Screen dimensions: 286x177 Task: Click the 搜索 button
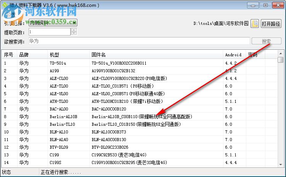point(266,41)
